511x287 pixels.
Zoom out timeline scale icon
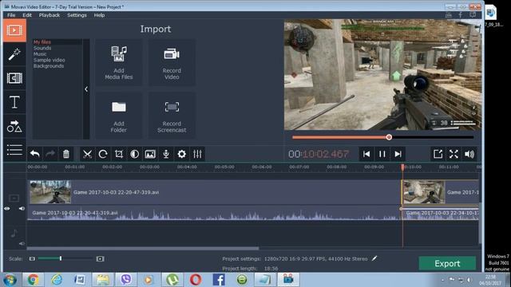pos(32,258)
